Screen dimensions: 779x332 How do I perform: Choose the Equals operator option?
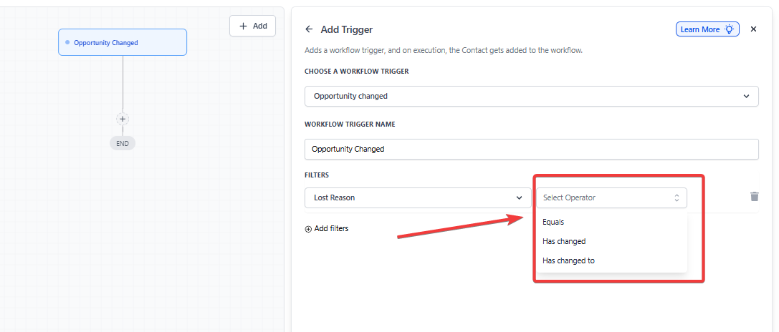(553, 223)
